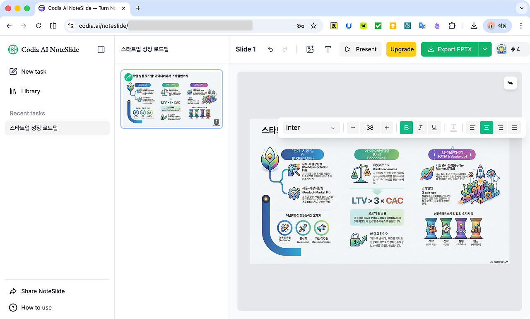Export the slide as PPTX
Image resolution: width=530 pixels, height=319 pixels.
point(450,49)
